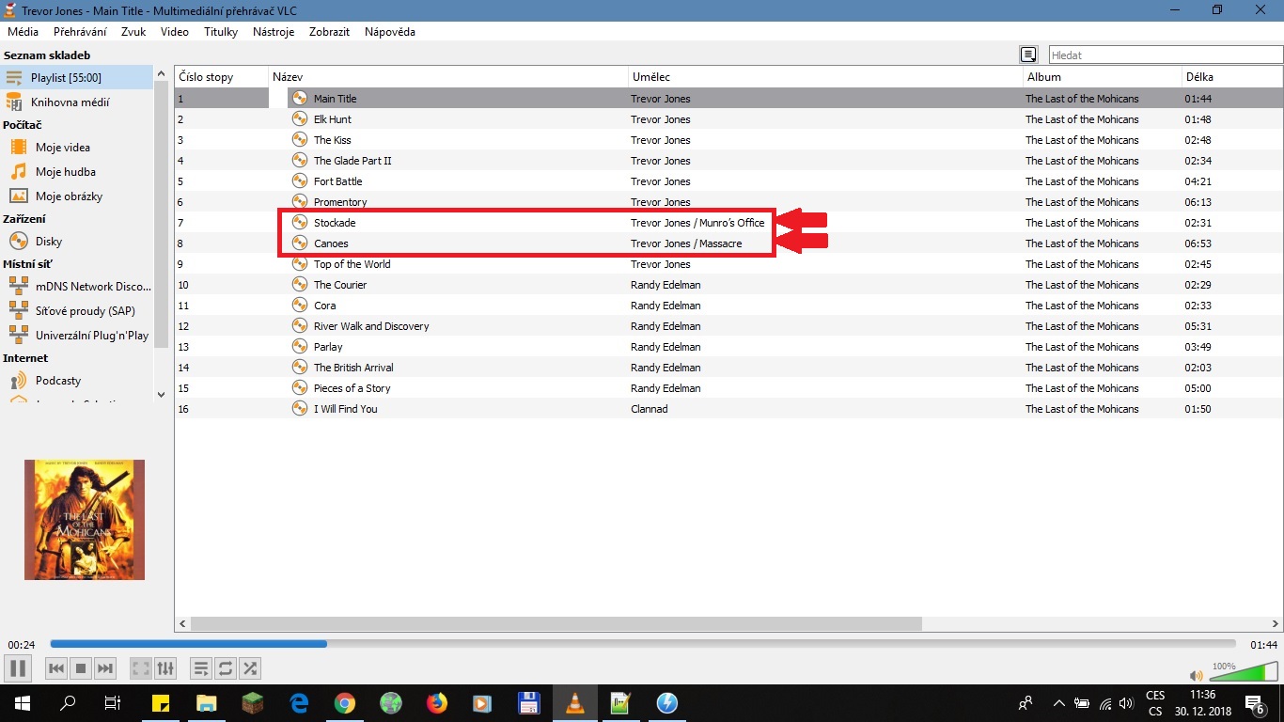Click disc icon beside Fort Battle

click(300, 181)
